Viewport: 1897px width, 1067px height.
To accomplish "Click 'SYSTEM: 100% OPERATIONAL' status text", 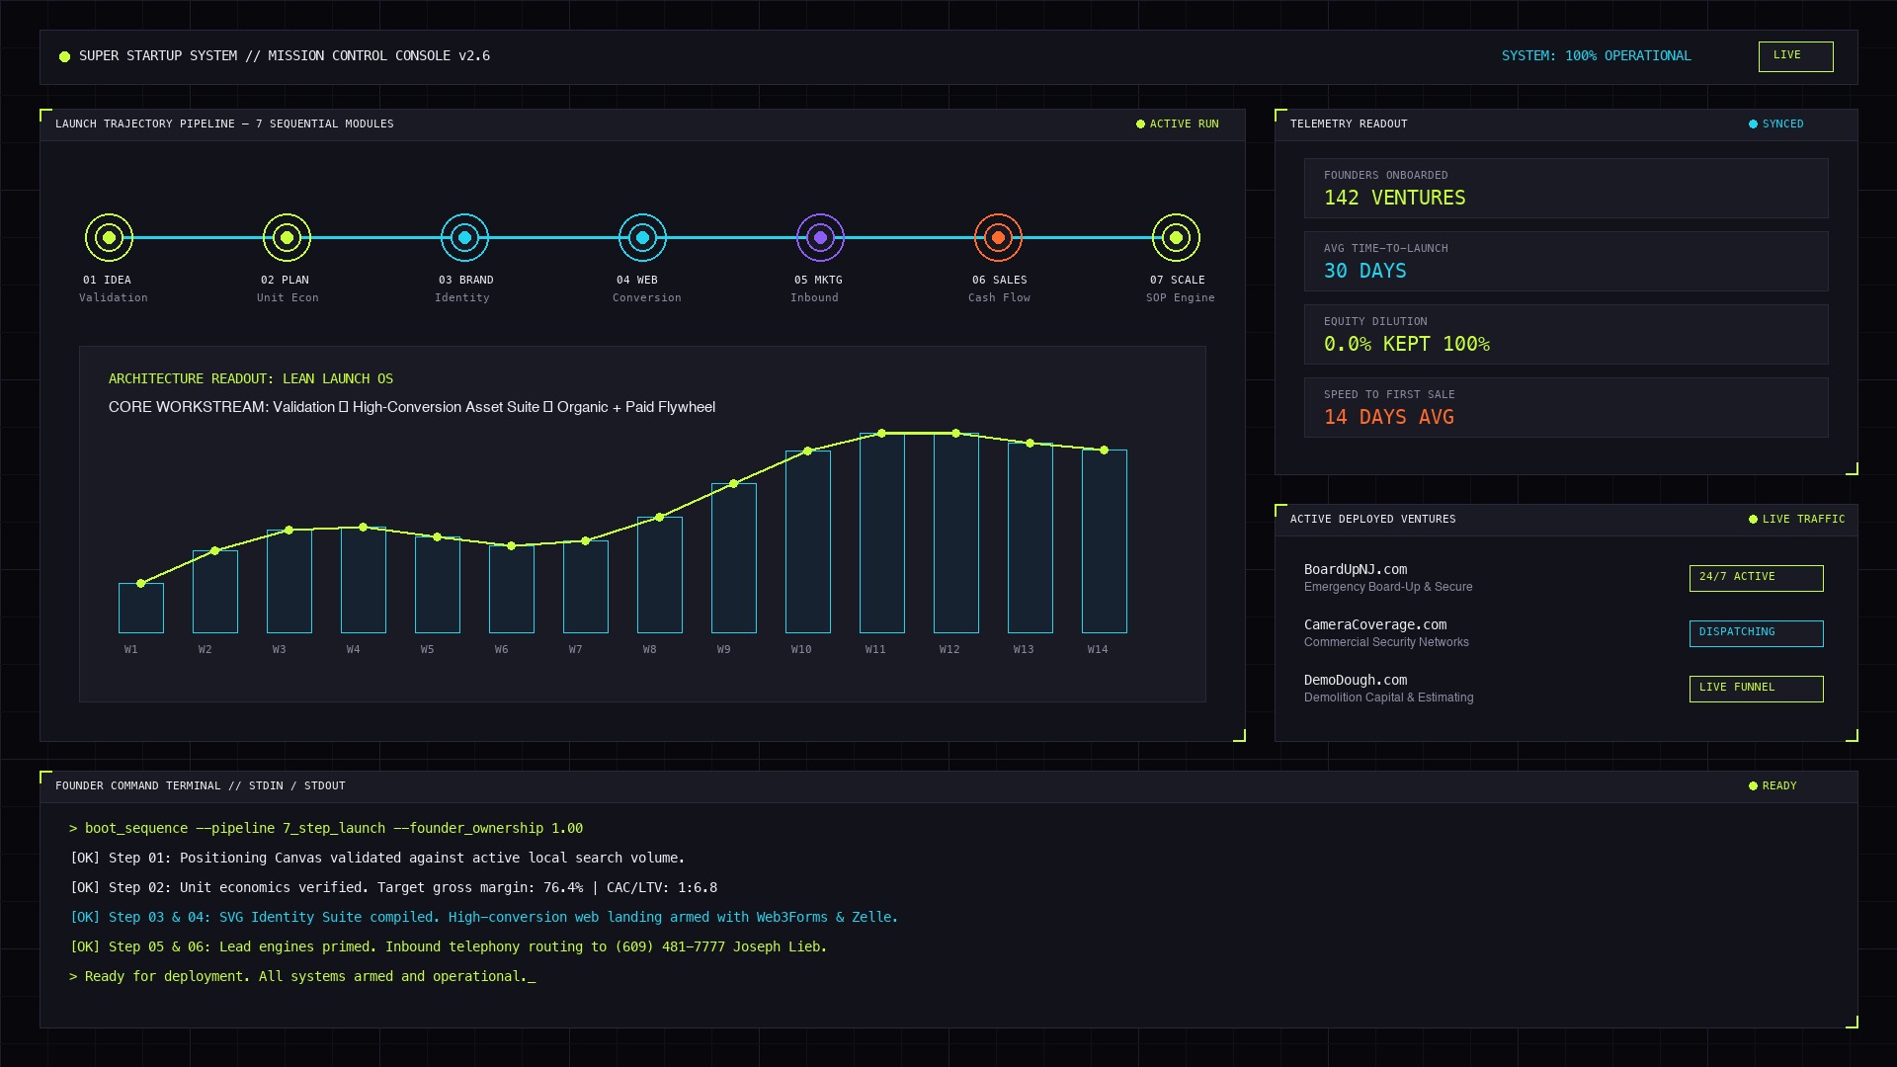I will pos(1597,56).
